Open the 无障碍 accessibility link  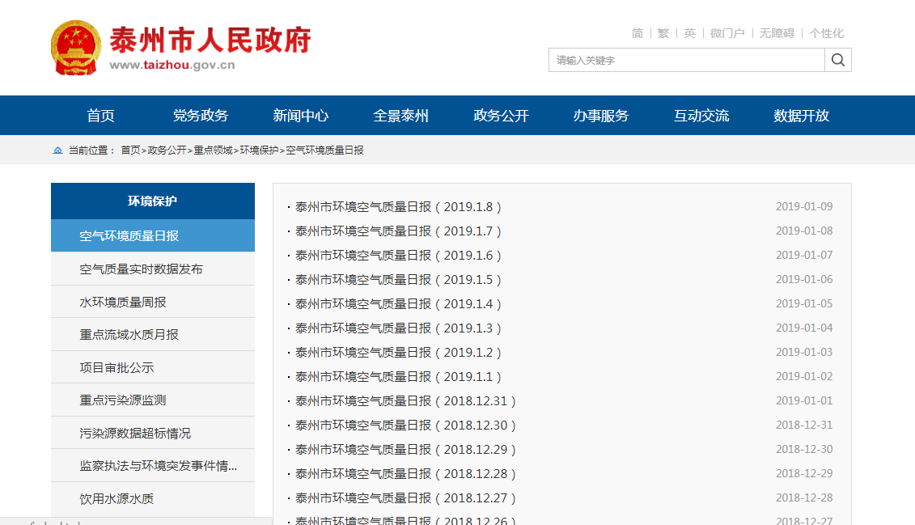point(777,33)
